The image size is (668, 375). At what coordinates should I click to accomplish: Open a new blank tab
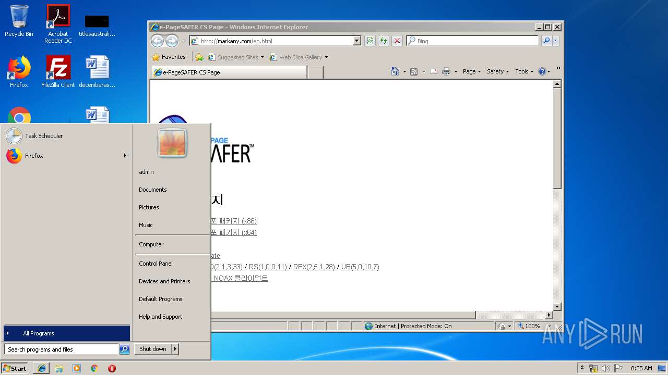pos(315,72)
